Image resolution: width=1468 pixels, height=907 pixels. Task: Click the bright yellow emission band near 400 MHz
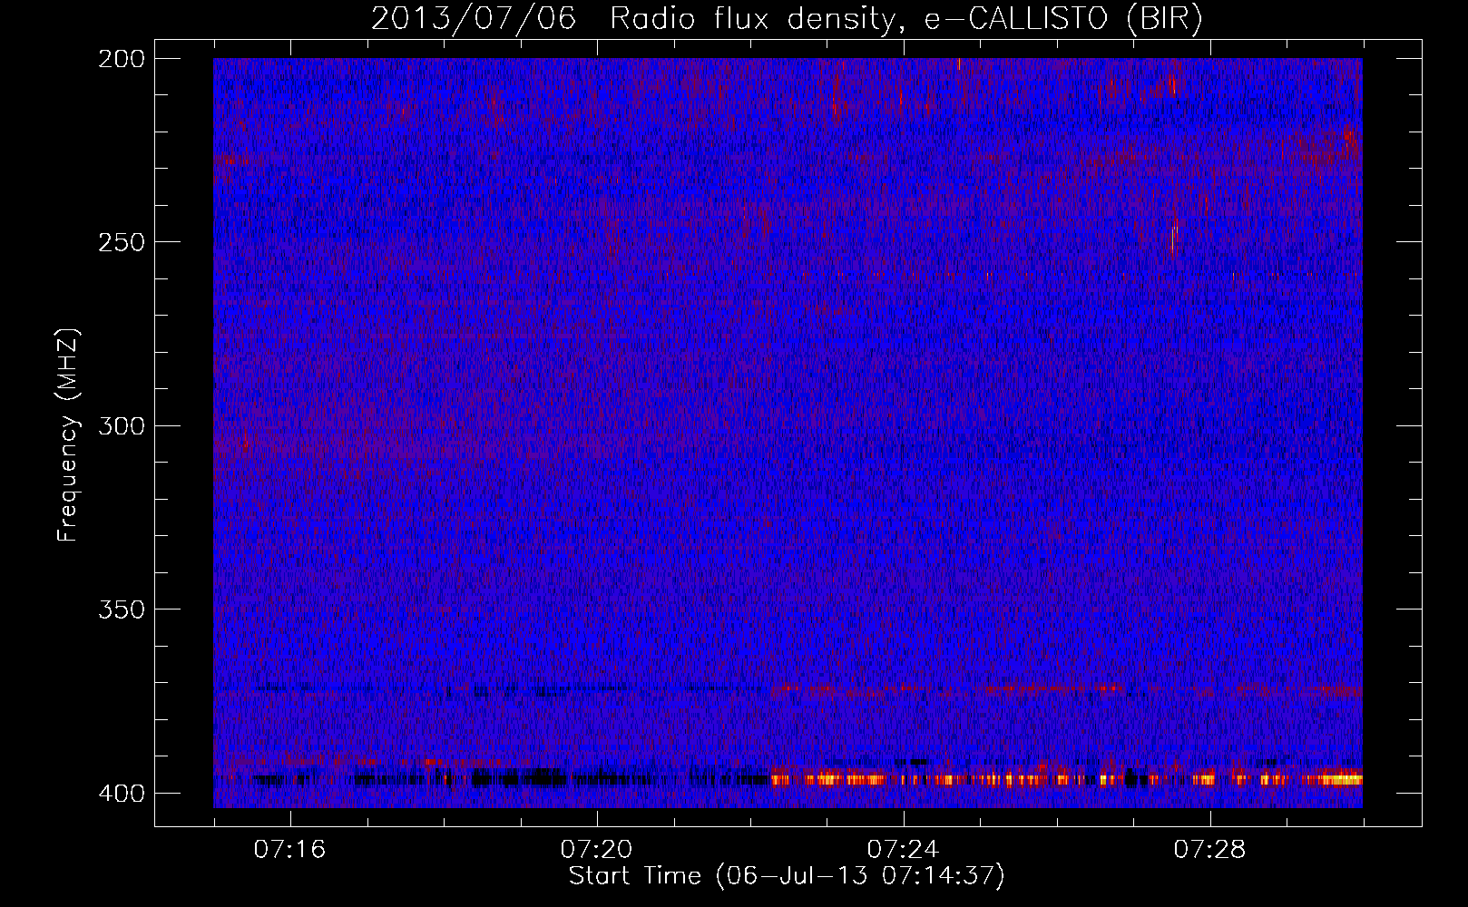click(1066, 779)
